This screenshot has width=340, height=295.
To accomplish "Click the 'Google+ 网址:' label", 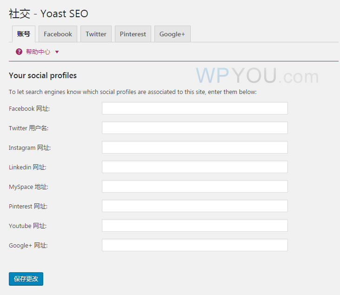I will [x=28, y=245].
